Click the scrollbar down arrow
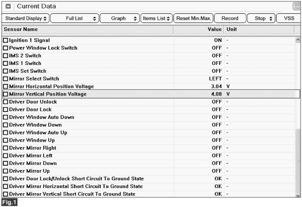This screenshot has width=302, height=207. (x=298, y=195)
